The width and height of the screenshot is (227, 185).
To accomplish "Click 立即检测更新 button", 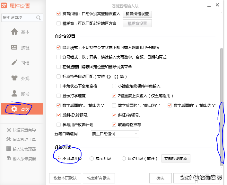I will coord(176,158).
